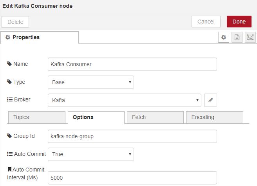Change Auto Commit dropdown value True
Image resolution: width=257 pixels, height=186 pixels.
[x=90, y=154]
